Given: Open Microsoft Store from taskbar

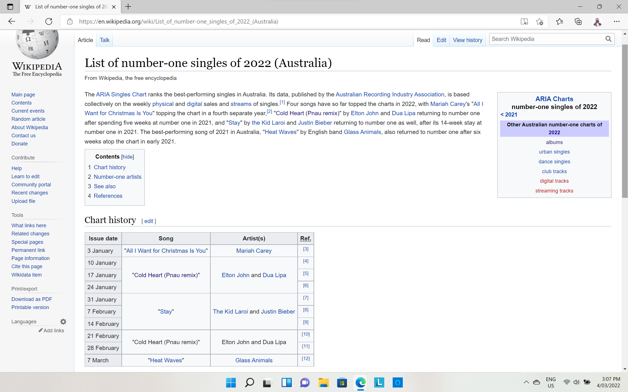Looking at the screenshot, I should click(342, 382).
